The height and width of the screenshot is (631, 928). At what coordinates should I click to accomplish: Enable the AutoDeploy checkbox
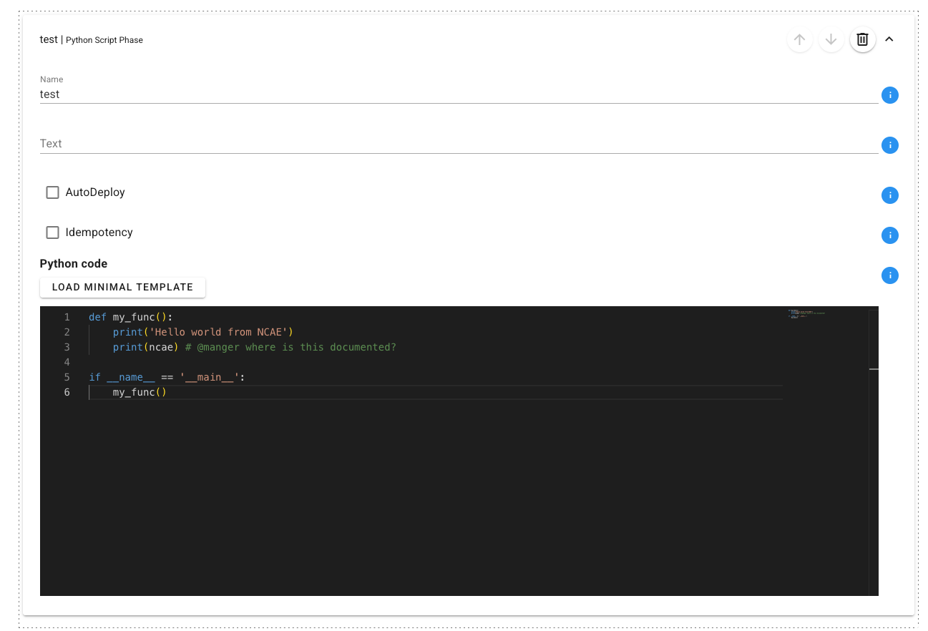52,192
